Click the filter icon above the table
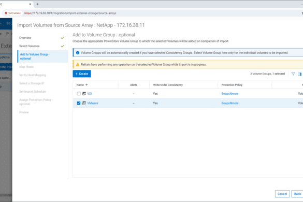Image resolution: width=303 pixels, height=202 pixels. click(293, 74)
